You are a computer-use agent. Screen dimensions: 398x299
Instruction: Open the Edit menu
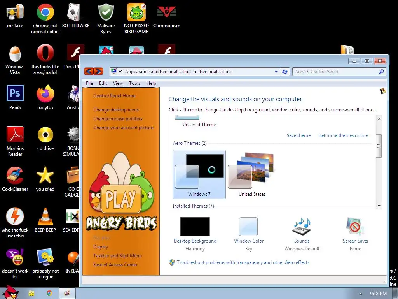tap(103, 83)
